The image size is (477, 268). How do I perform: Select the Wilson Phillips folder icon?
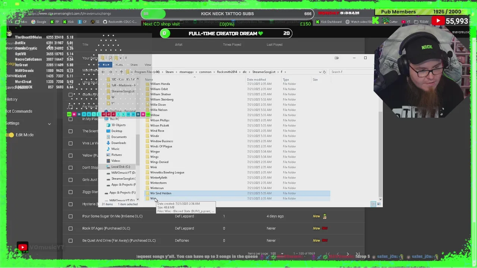click(x=147, y=120)
